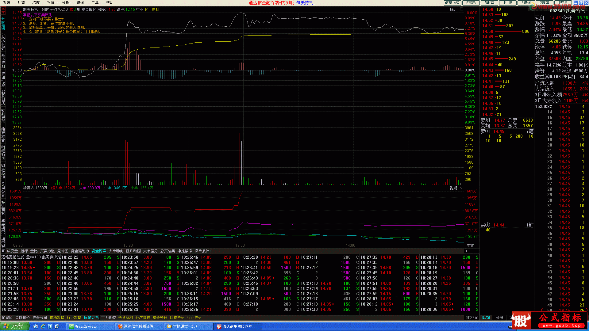Click the 5地雷 button

point(489,3)
